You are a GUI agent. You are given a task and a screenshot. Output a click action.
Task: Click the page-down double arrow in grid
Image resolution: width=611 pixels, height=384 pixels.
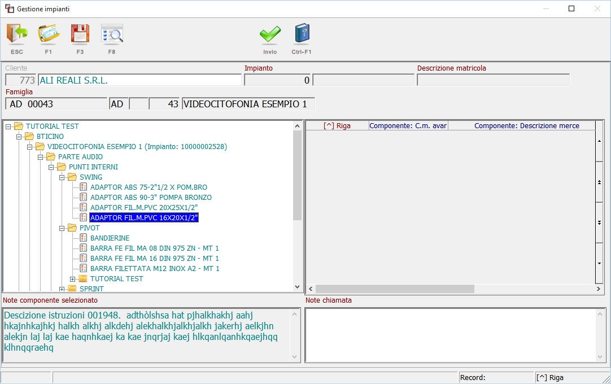pos(599,222)
